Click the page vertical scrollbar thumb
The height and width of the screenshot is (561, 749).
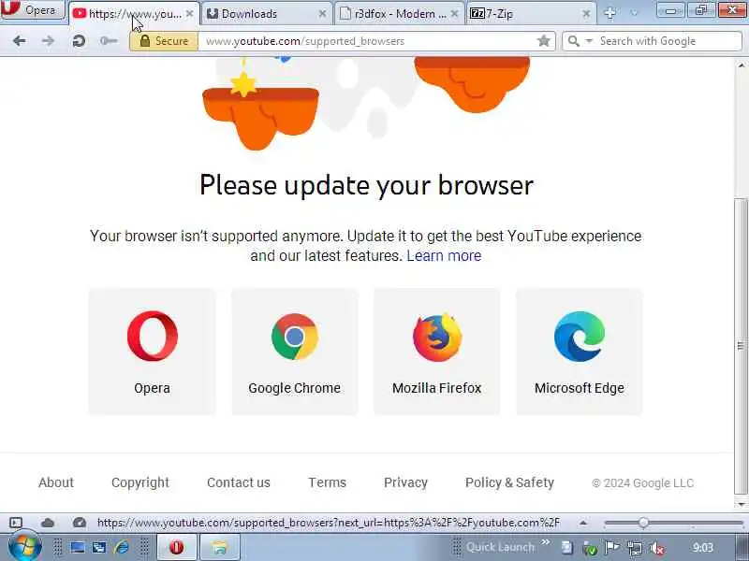pos(741,346)
